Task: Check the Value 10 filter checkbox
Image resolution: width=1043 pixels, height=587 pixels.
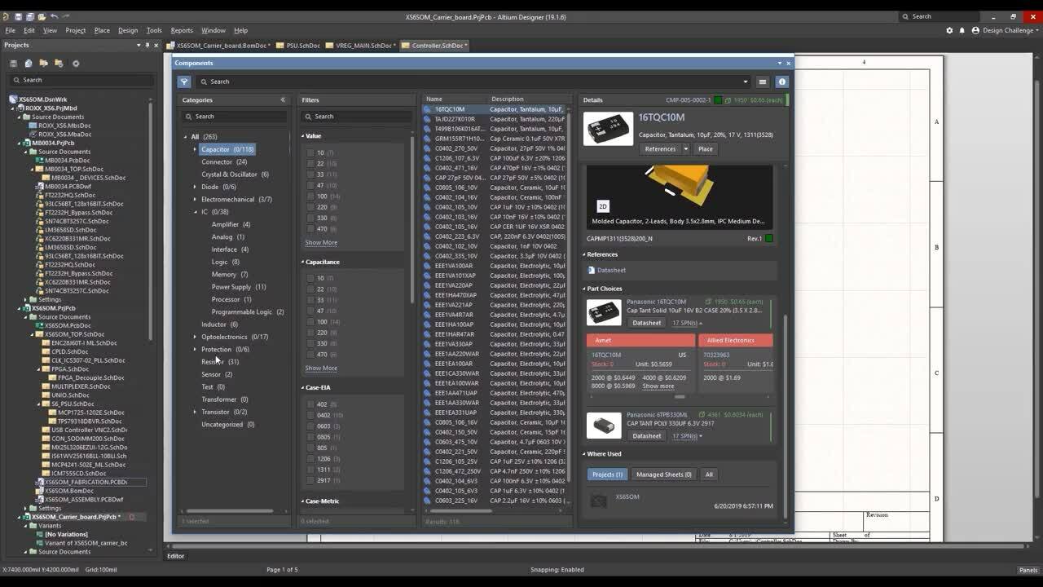Action: pyautogui.click(x=310, y=152)
